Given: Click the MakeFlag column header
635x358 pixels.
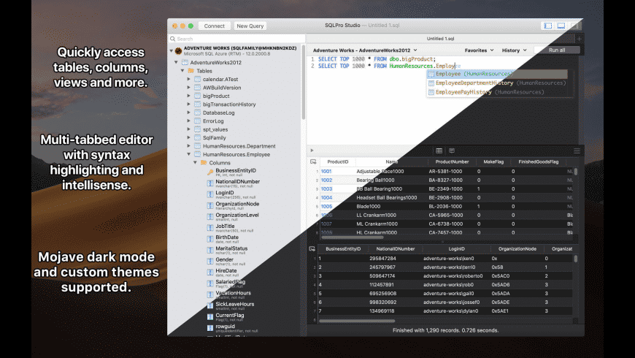Looking at the screenshot, I should [493, 161].
